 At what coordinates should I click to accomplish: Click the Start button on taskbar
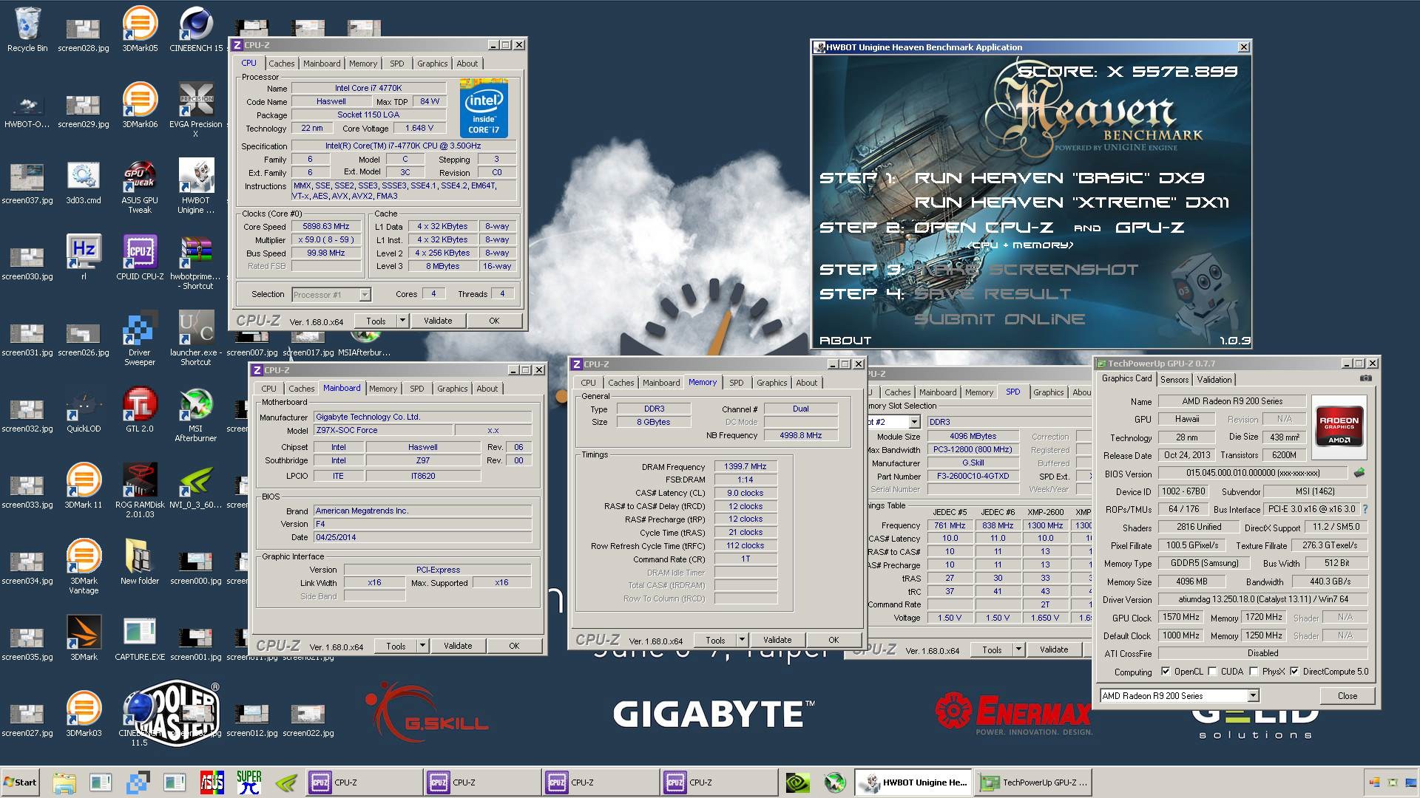pyautogui.click(x=21, y=782)
